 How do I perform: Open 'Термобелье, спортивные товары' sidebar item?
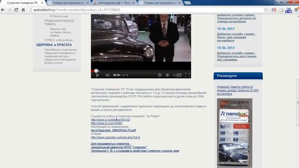pos(60,56)
